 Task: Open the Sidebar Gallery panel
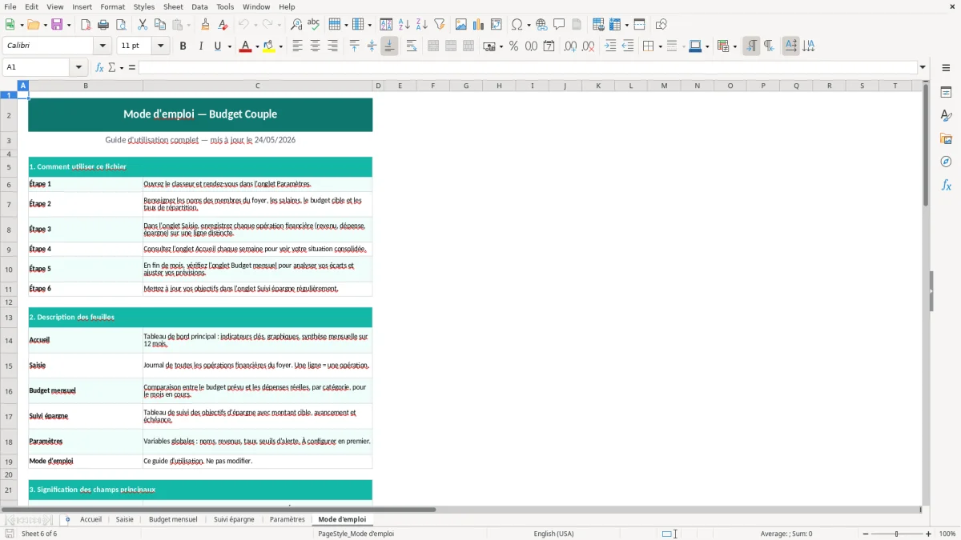tap(946, 139)
